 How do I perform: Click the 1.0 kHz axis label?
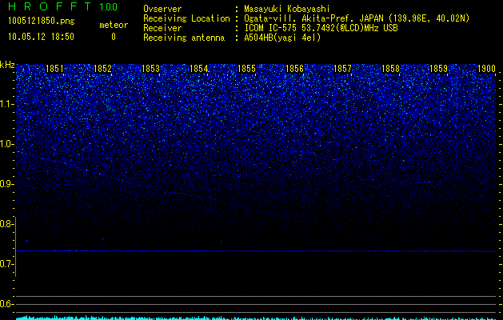7,144
